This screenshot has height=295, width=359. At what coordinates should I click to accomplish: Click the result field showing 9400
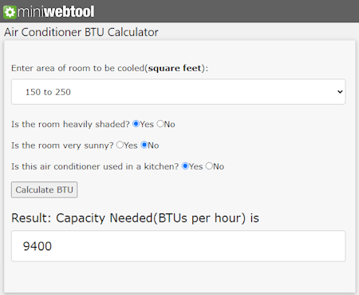[178, 246]
